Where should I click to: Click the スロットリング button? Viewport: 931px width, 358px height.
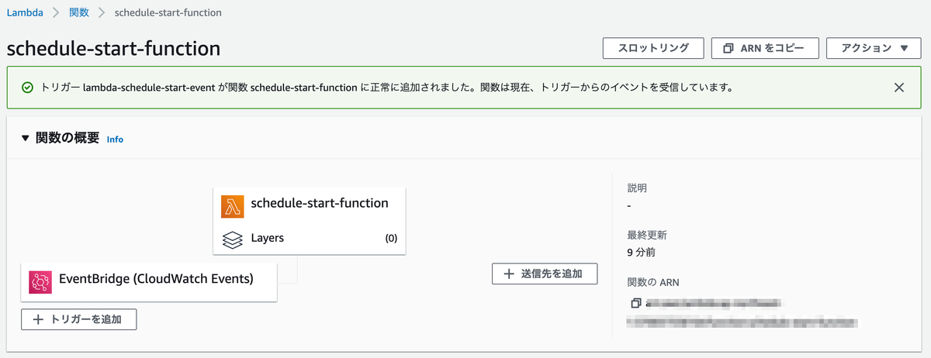click(x=653, y=48)
